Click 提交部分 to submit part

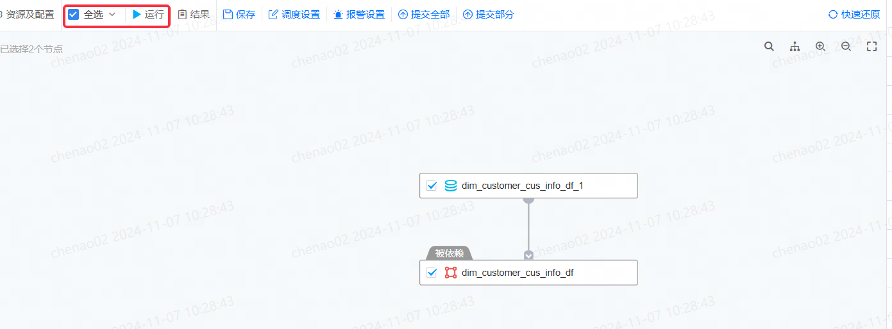coord(489,15)
